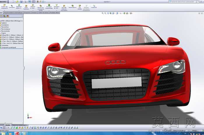Click the Vue éclatée tool
Viewport: 204px width, 135px height.
[x=80, y=7]
